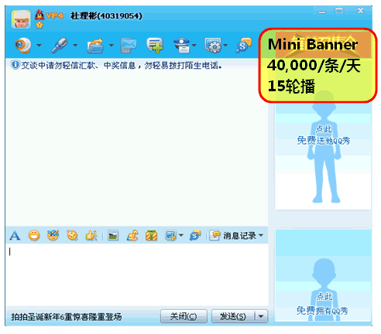Expand the 消息记录 history dropdown arrow

261,235
